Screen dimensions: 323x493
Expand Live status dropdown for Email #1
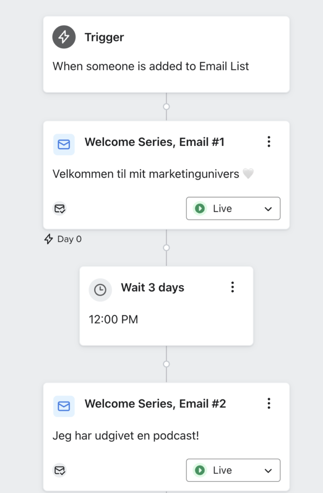233,208
